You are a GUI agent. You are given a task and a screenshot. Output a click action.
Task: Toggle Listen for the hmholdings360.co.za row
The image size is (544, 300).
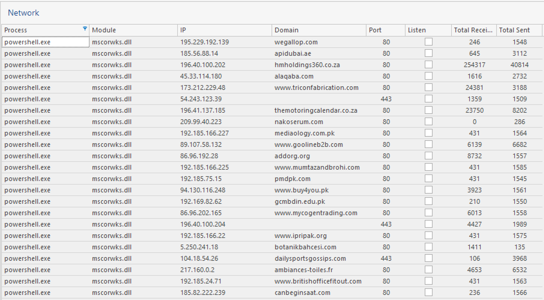(429, 65)
